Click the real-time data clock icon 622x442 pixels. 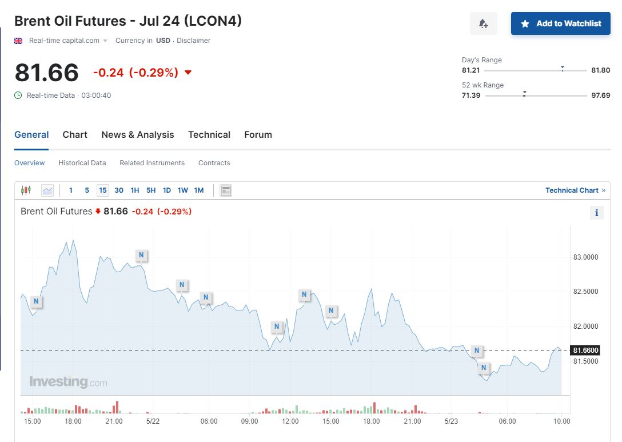pos(18,95)
